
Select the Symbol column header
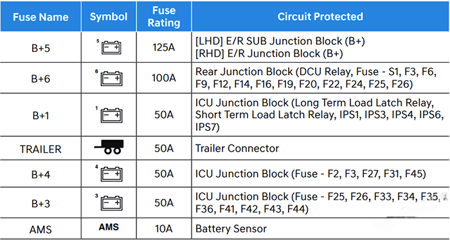point(109,17)
